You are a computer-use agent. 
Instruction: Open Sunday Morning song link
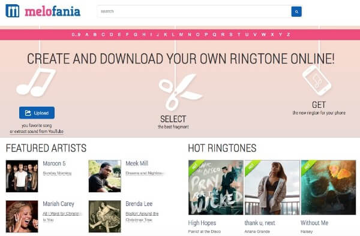tap(57, 173)
